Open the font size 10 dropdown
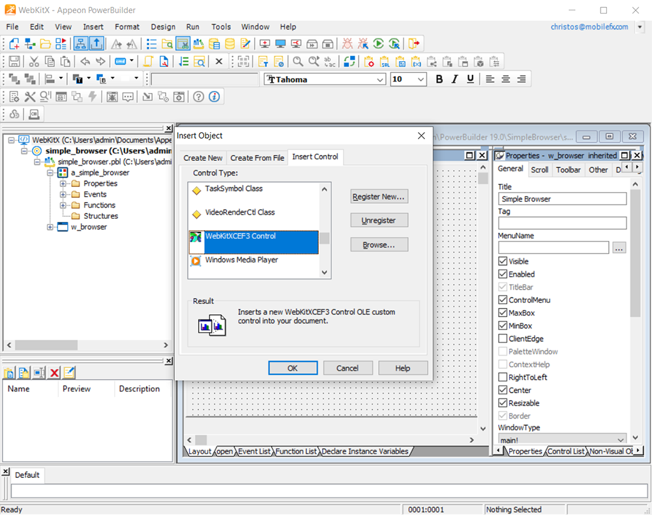Image resolution: width=652 pixels, height=515 pixels. click(421, 79)
